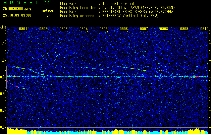Click the version number 1.0.0
The image size is (211, 134).
coord(46,3)
